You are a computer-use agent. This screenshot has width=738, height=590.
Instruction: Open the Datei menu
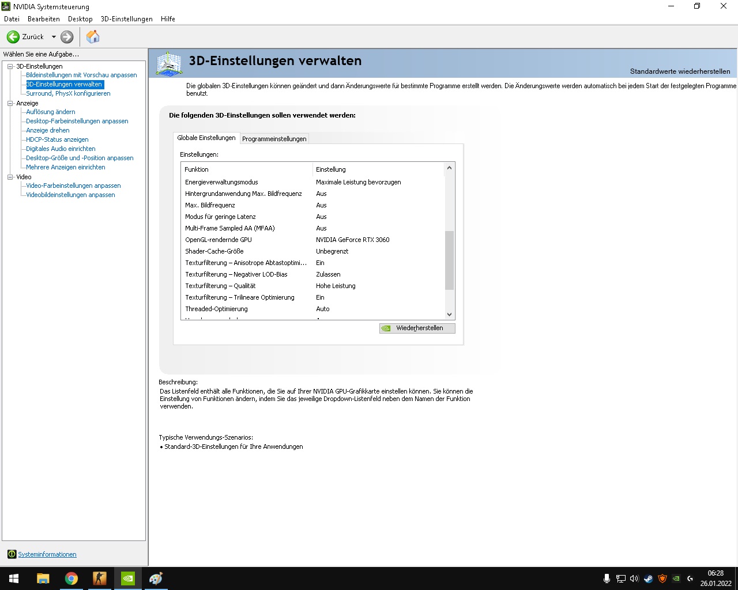coord(12,19)
